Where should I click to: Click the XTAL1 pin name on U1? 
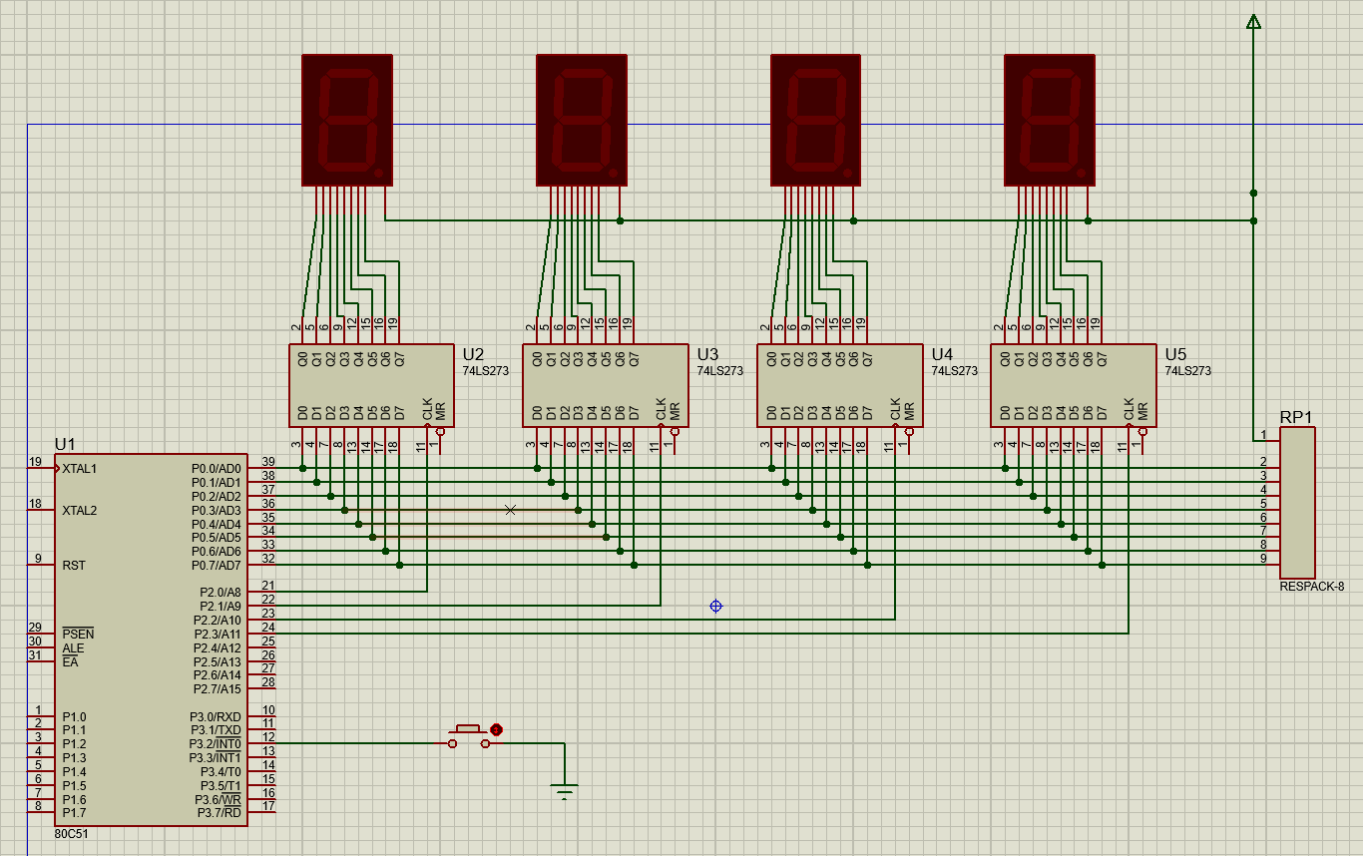pyautogui.click(x=80, y=468)
